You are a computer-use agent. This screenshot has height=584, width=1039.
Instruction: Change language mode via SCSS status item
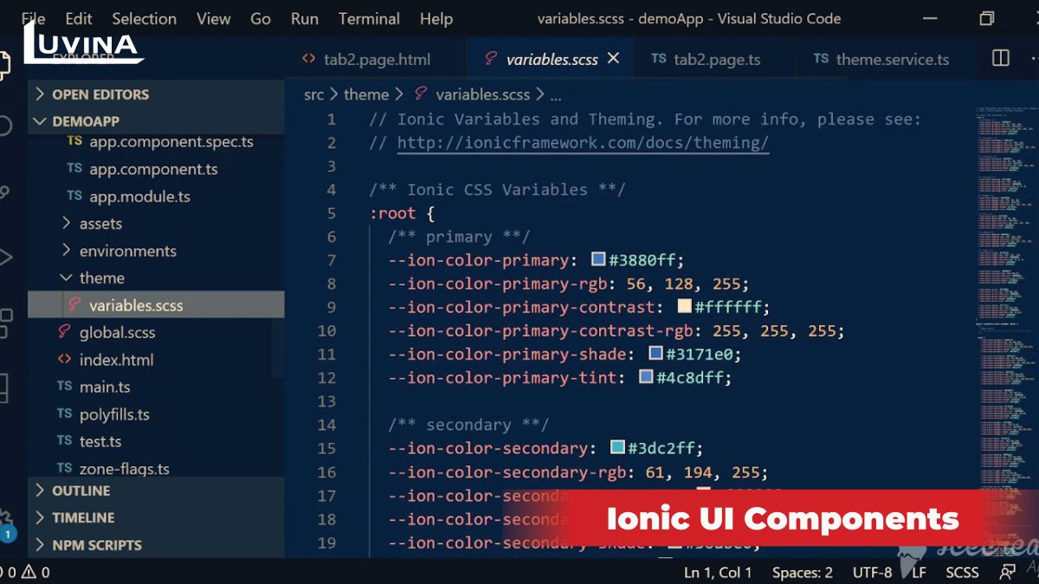click(x=961, y=572)
